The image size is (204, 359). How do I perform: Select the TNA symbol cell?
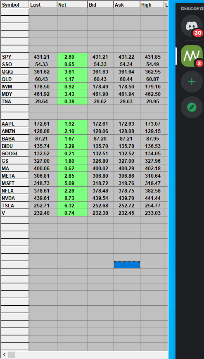[15, 102]
